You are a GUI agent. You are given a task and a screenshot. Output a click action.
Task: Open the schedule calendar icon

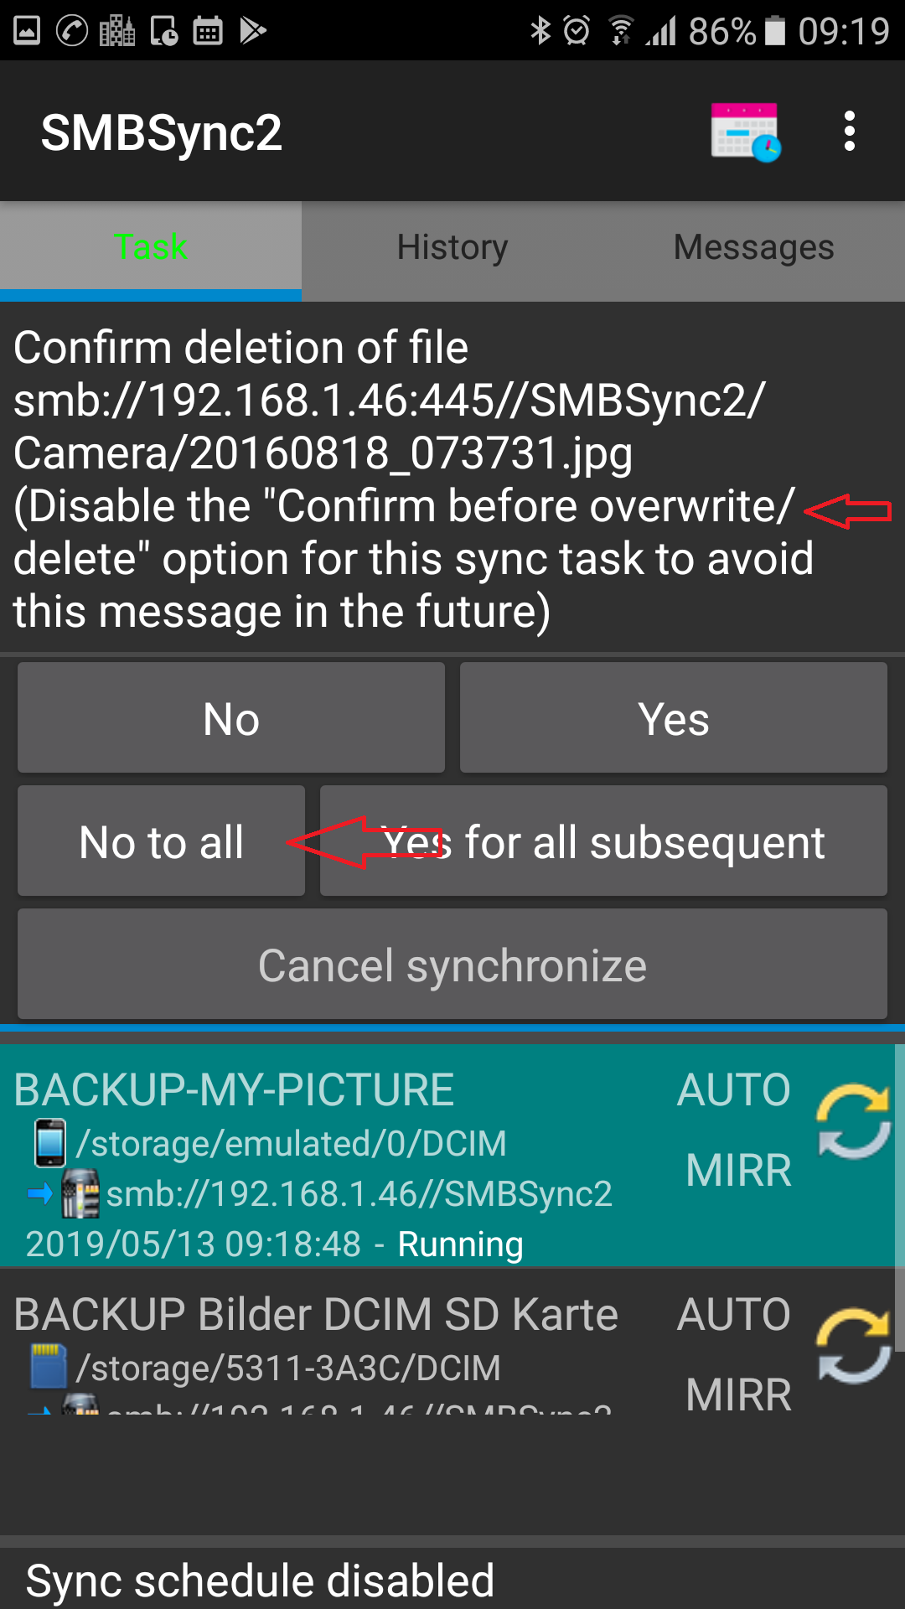tap(745, 132)
